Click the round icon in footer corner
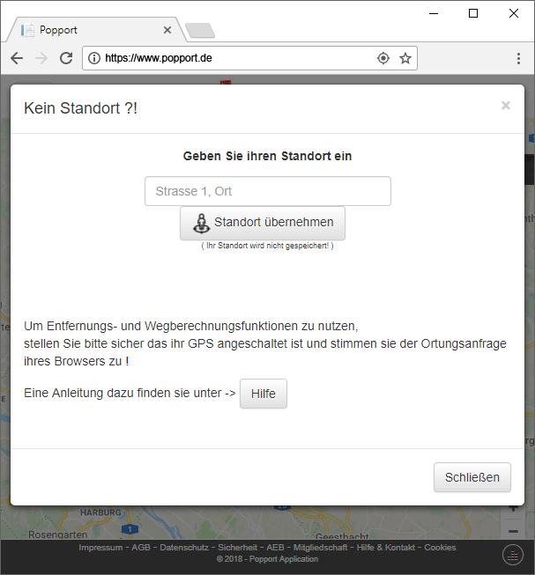 [x=513, y=554]
